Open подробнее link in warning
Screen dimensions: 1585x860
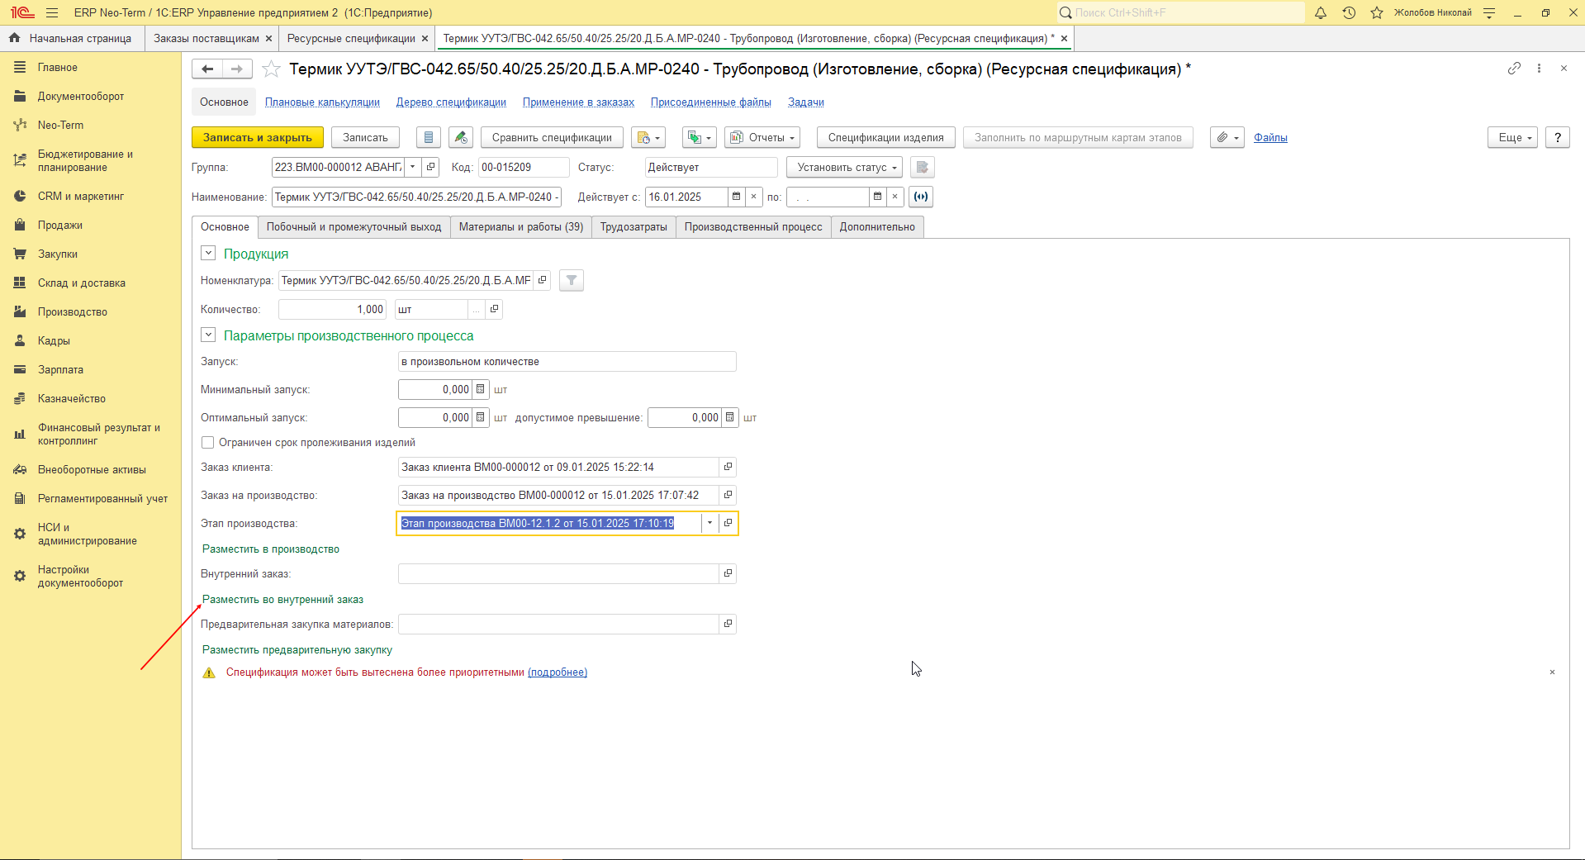tap(558, 672)
